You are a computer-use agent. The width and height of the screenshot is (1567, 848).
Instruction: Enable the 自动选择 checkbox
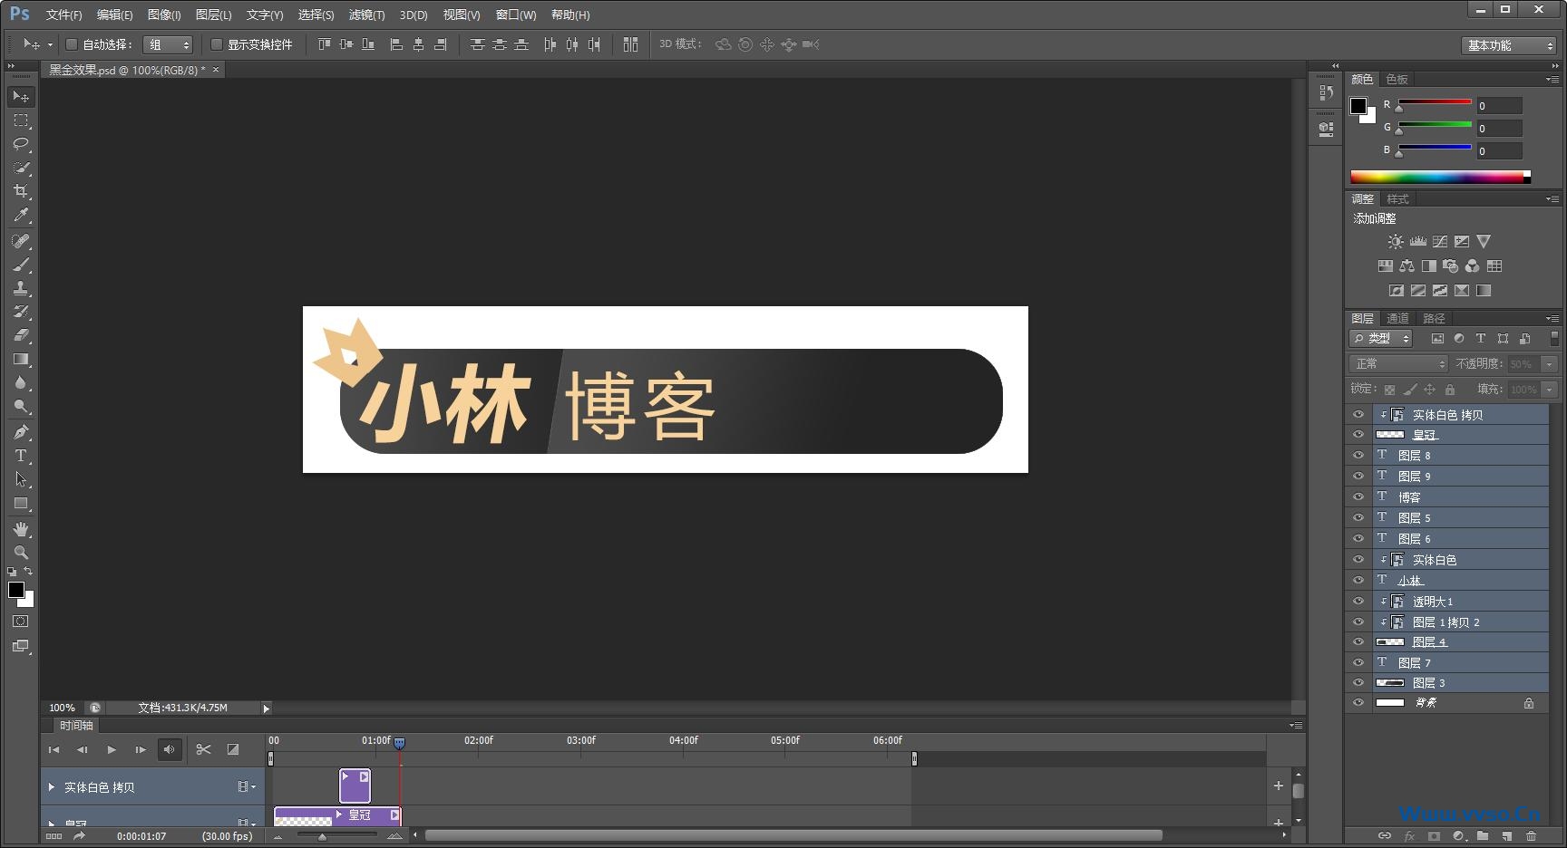tap(72, 44)
